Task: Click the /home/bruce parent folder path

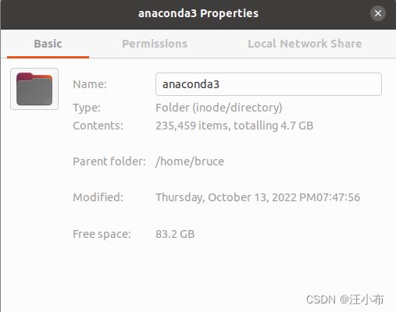Action: tap(190, 161)
